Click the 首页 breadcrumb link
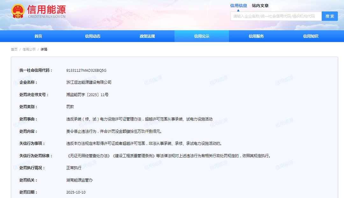Viewport: 344px width, 198px height. 14,49
